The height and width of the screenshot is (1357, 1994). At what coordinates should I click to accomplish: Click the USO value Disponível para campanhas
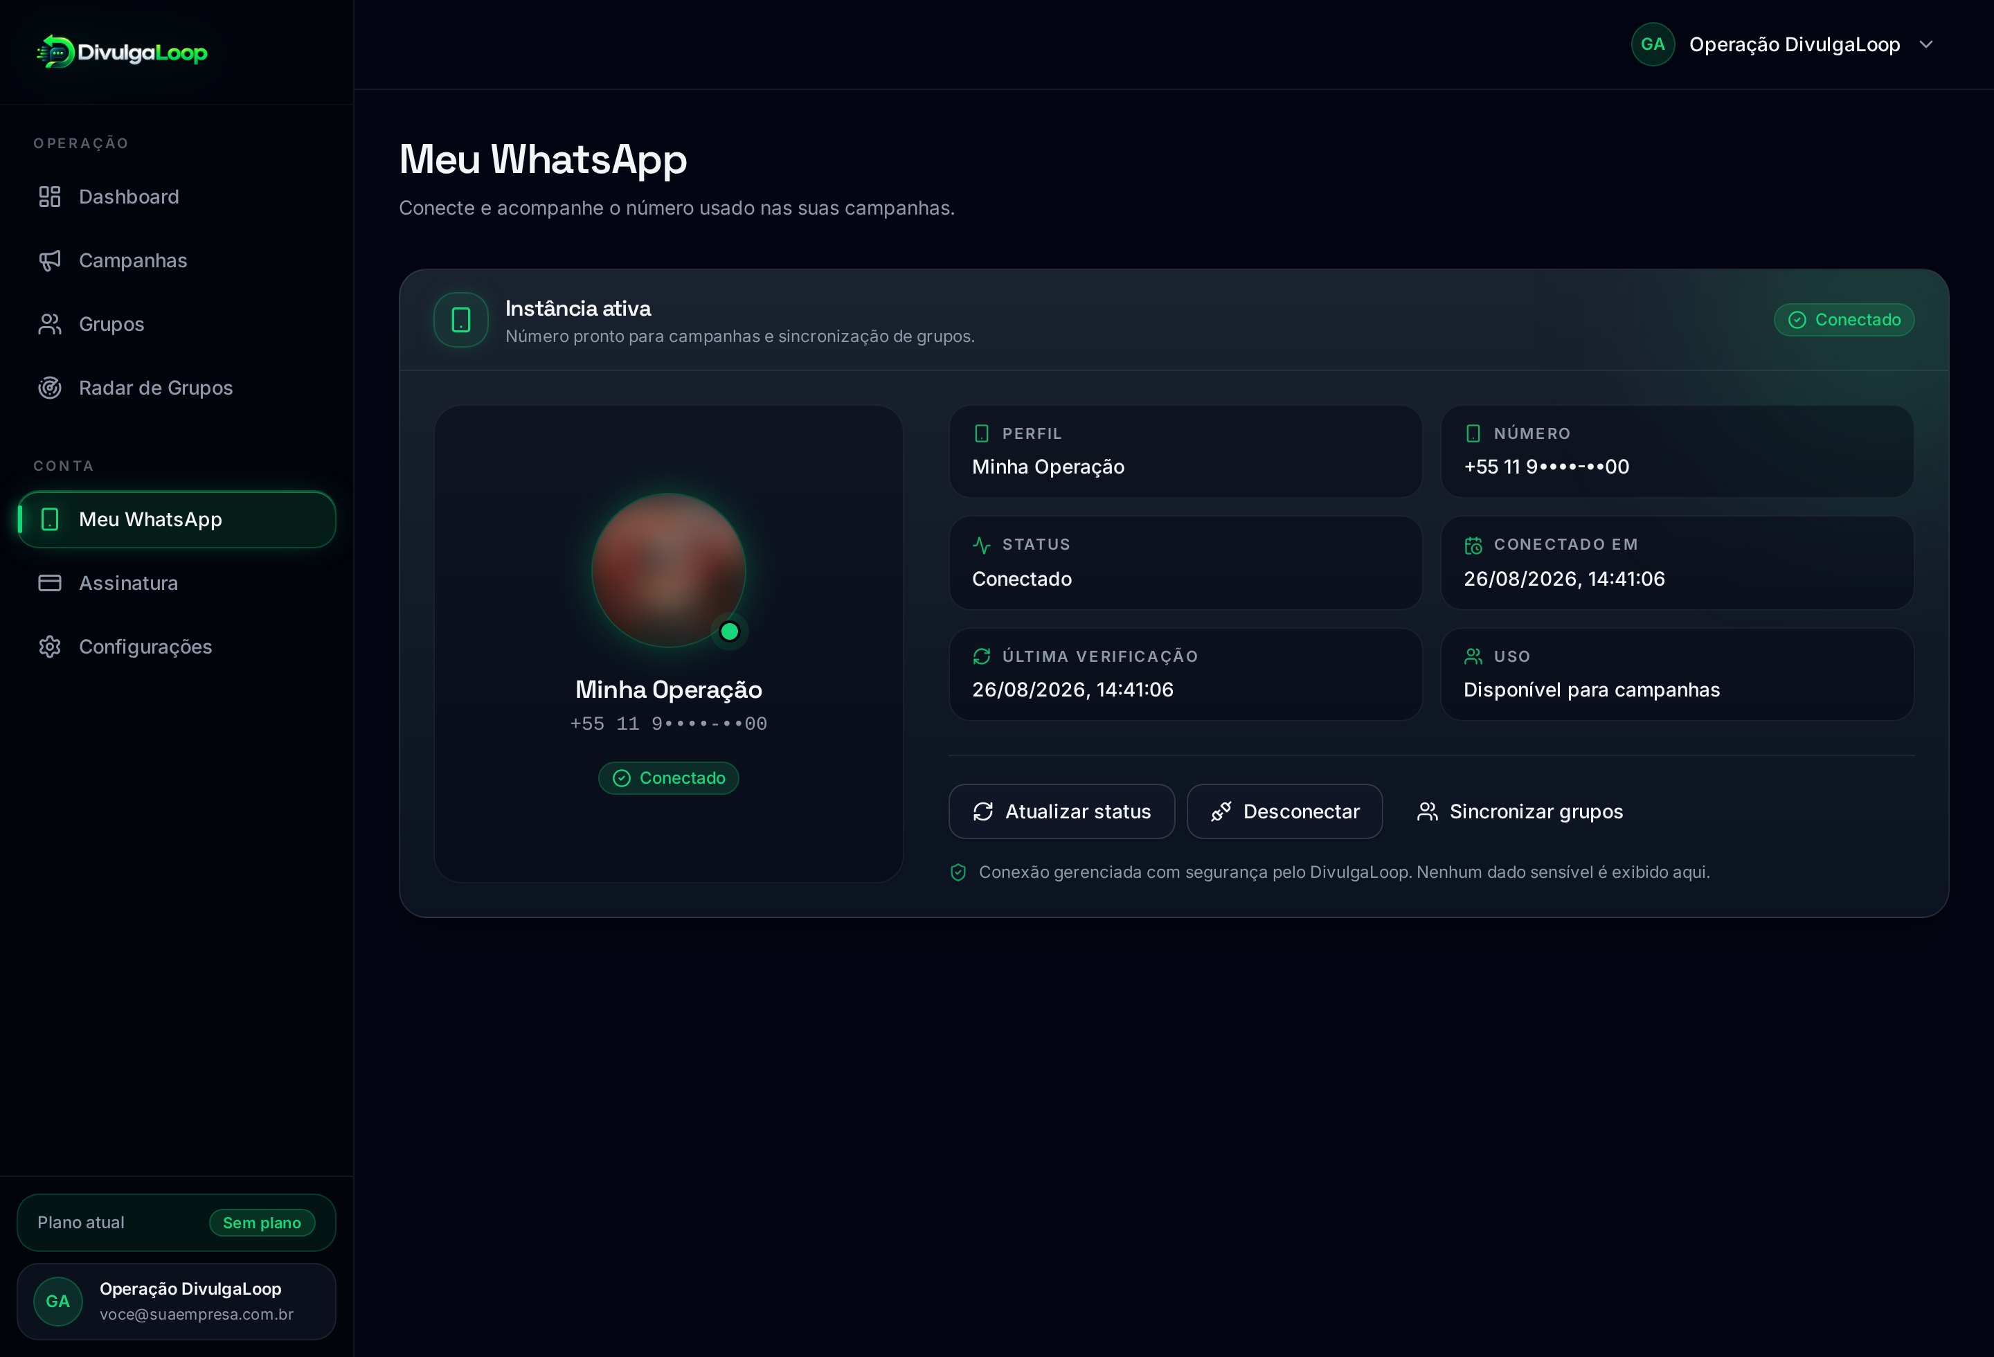point(1592,690)
